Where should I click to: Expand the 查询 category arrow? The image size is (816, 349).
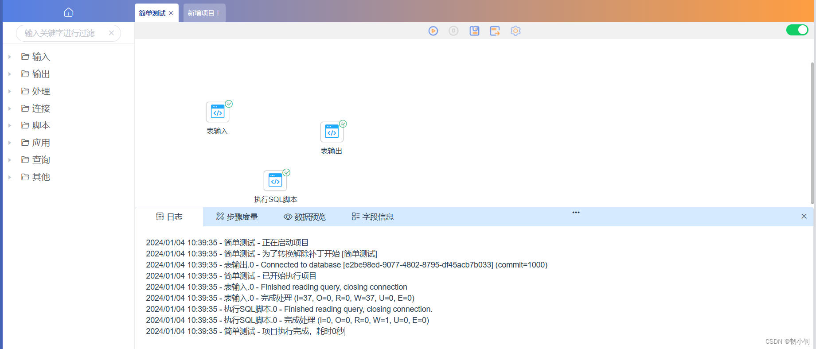pos(9,160)
